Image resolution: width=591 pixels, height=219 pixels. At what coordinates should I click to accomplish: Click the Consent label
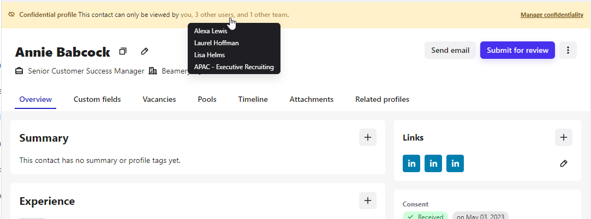[415, 204]
